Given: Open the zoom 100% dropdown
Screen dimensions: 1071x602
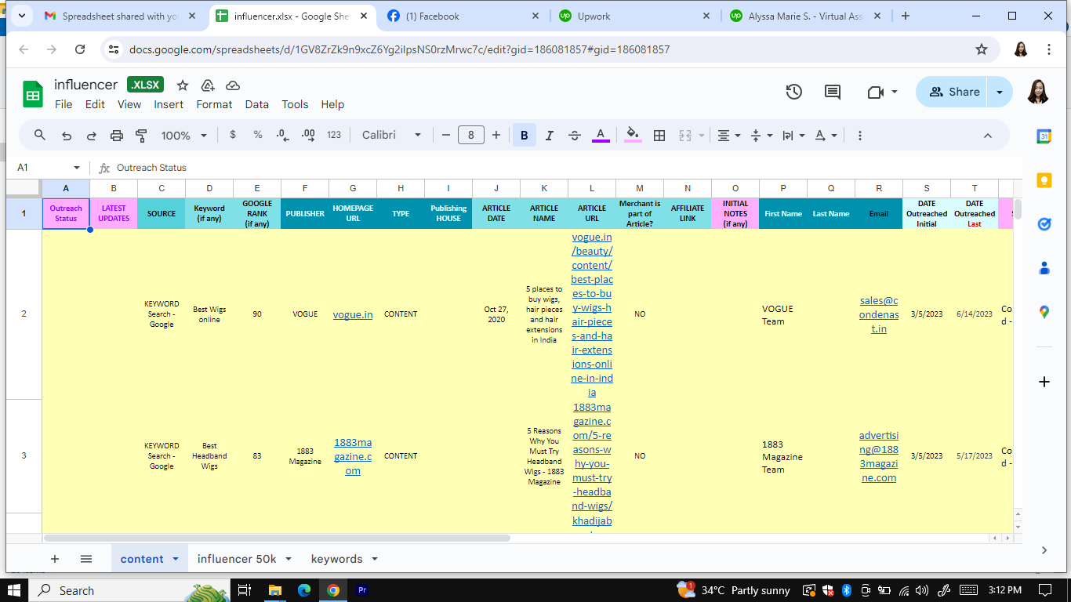Looking at the screenshot, I should [184, 136].
